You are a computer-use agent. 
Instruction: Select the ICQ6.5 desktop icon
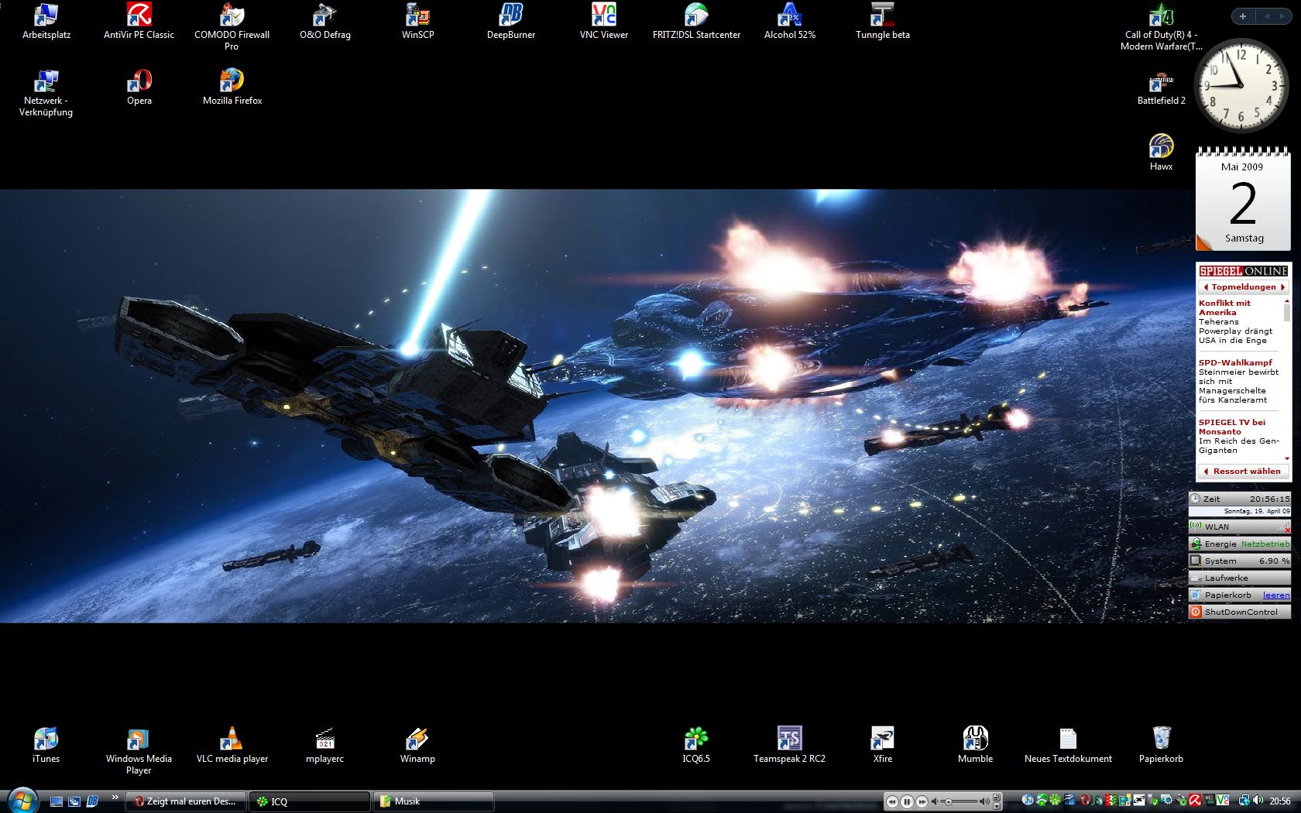(697, 745)
